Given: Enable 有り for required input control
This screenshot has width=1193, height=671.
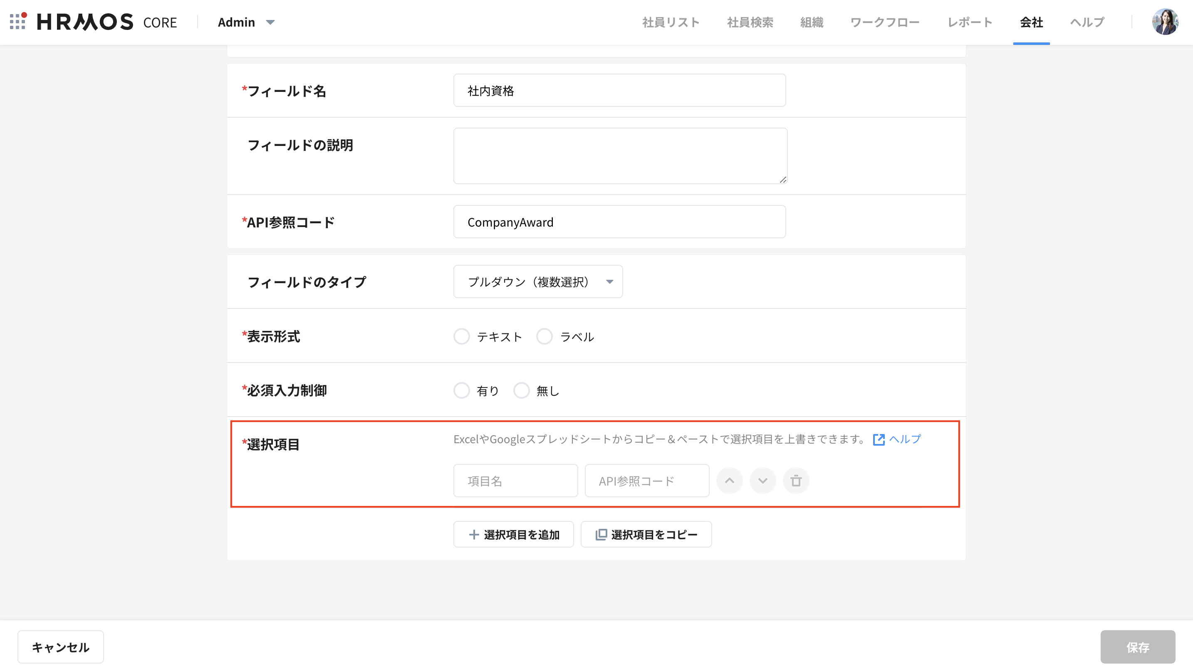Looking at the screenshot, I should [x=462, y=390].
